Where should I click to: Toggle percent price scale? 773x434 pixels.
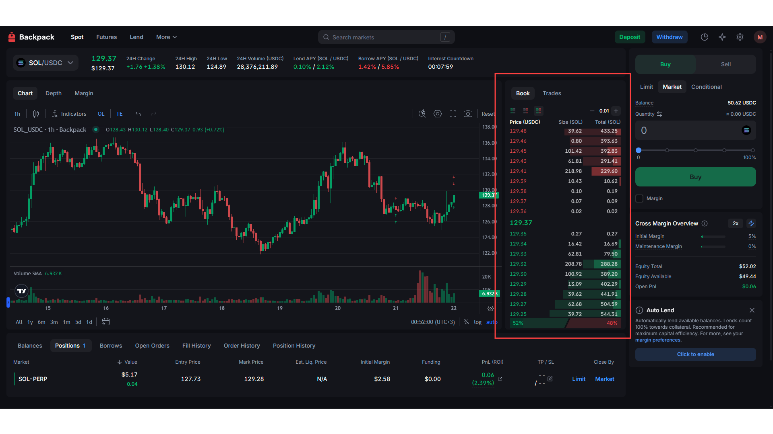(466, 322)
